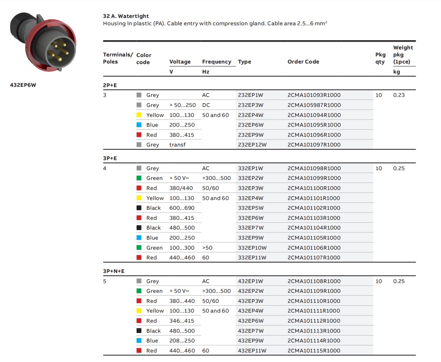The width and height of the screenshot is (441, 362).
Task: Select order code 2CMA101103R1000
Action: 314,218
